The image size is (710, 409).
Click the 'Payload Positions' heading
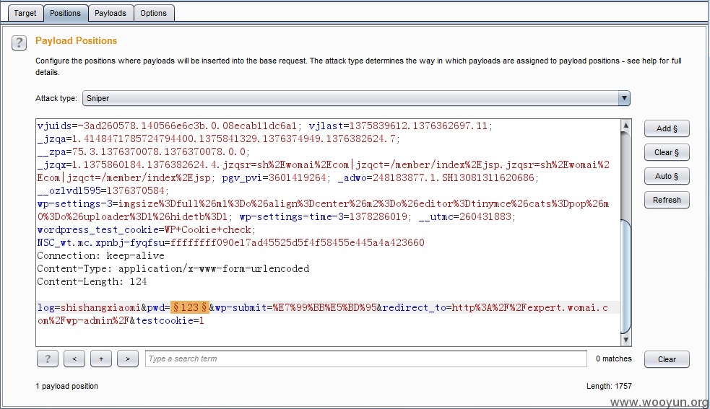[x=76, y=40]
